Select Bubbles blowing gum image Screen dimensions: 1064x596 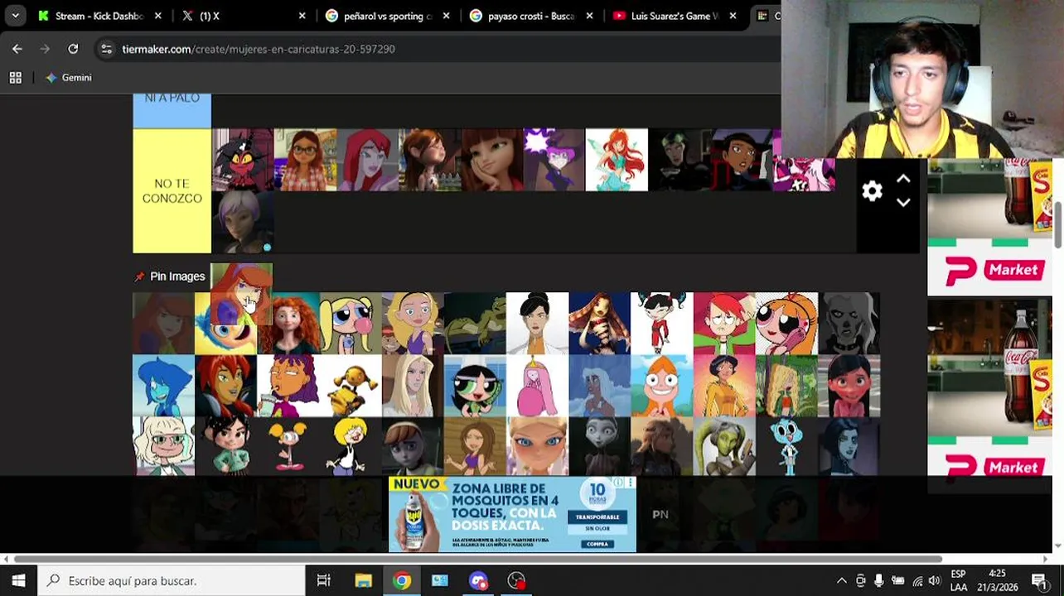pos(351,324)
